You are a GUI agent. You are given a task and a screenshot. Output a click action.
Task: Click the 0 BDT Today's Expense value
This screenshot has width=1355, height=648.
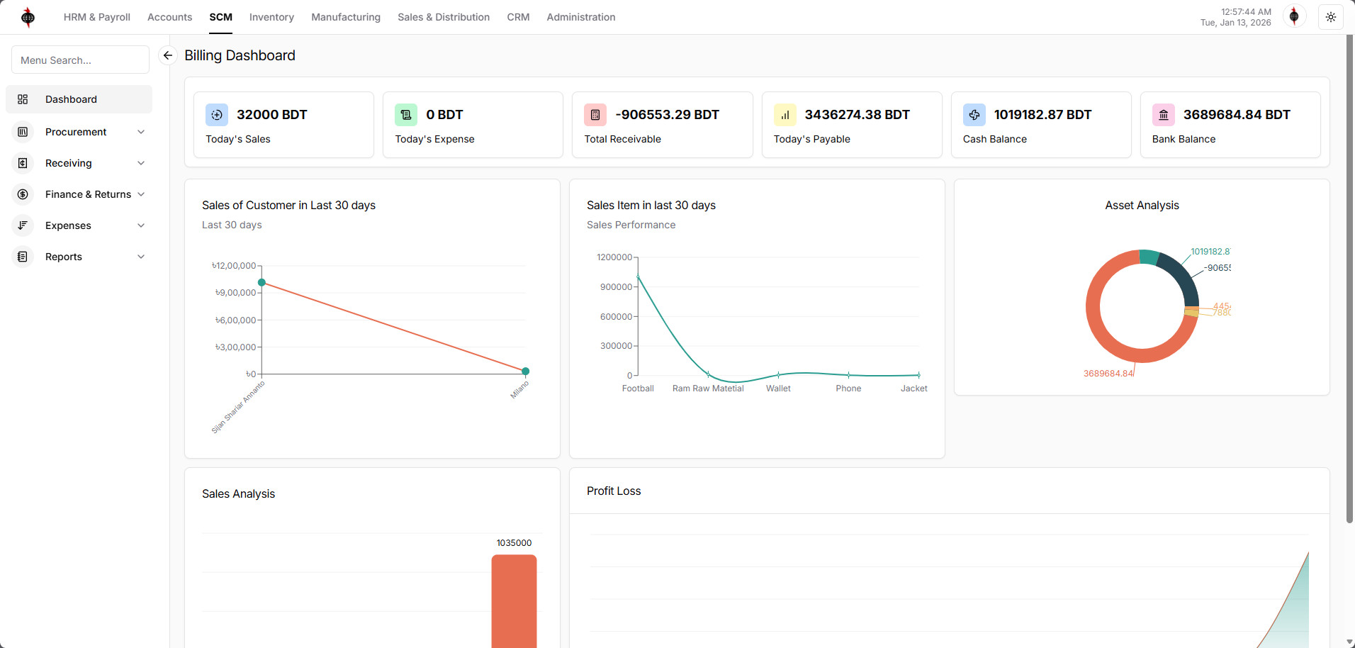click(444, 115)
